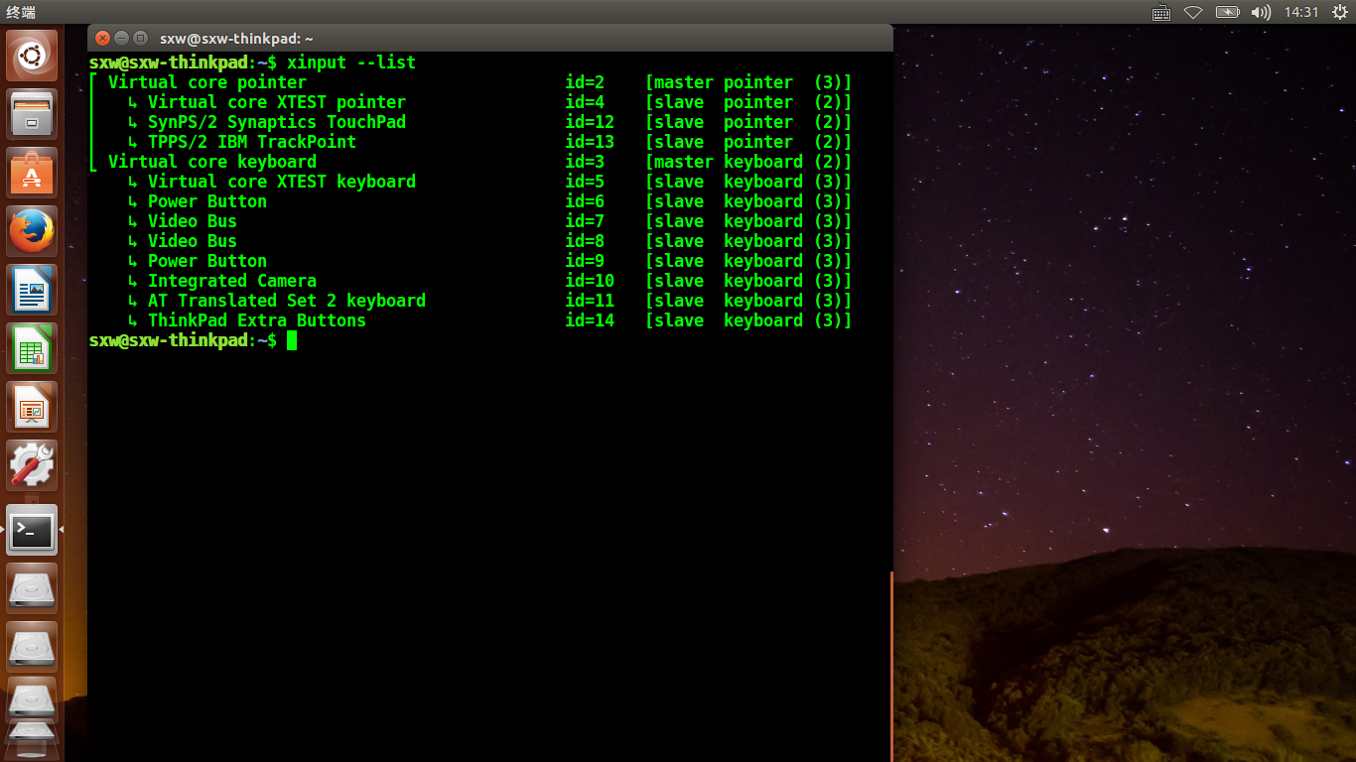Click [master keyboard (2)] text
Image resolution: width=1356 pixels, height=762 pixels.
point(748,162)
